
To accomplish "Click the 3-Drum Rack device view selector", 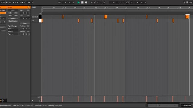I will click(x=186, y=106).
